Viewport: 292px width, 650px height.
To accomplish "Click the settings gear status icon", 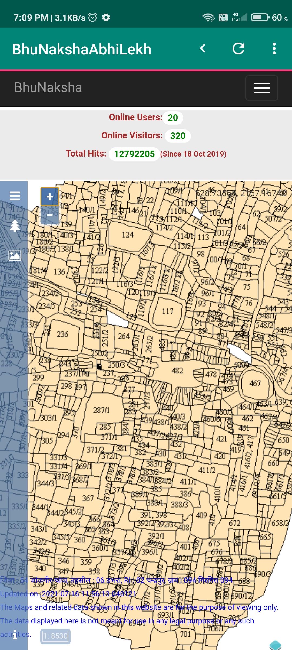I will (x=106, y=18).
